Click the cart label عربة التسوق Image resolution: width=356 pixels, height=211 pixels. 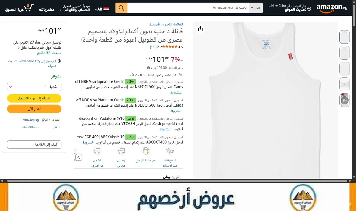point(14,9)
